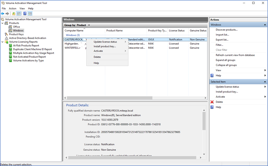
Task: Open the Action menu
Action: click(12, 8)
